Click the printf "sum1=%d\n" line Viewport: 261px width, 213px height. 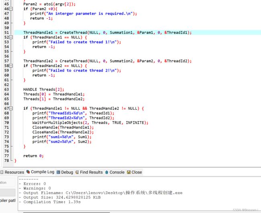click(62, 137)
